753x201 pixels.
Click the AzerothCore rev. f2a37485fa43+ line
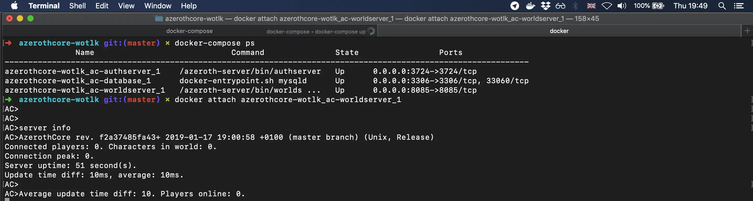click(x=219, y=137)
